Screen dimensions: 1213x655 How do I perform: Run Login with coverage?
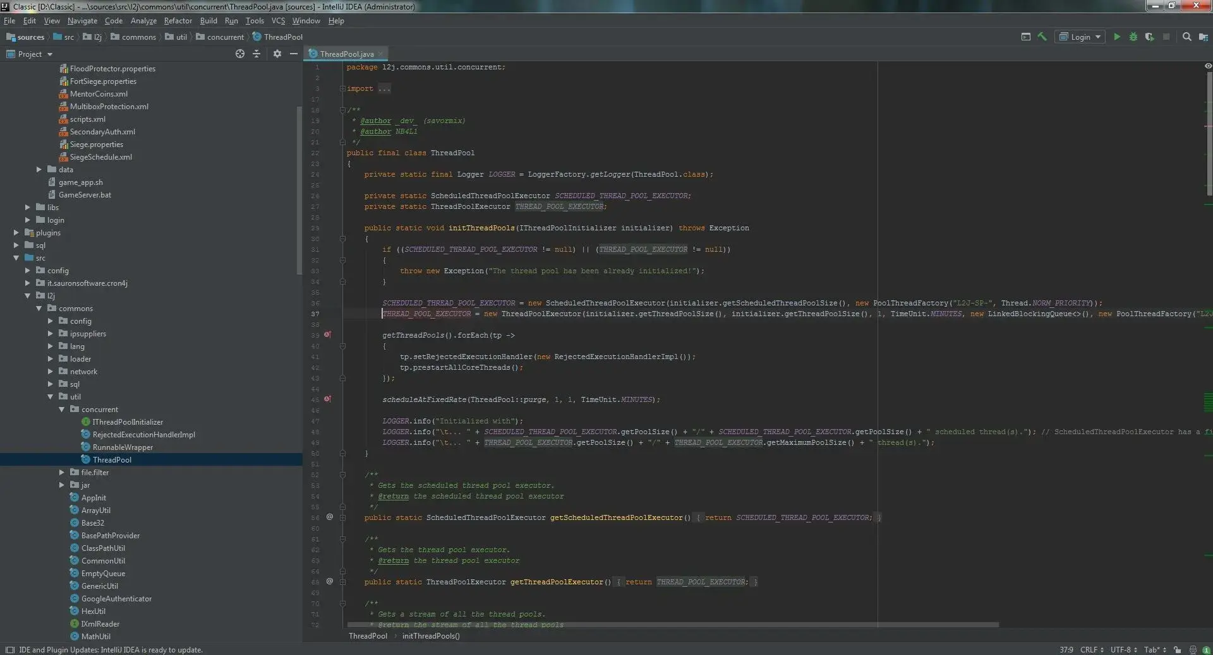[x=1150, y=37]
